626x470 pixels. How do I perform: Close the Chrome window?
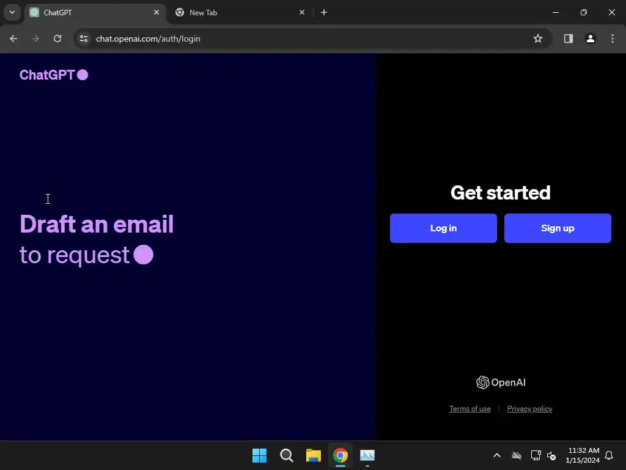(611, 12)
